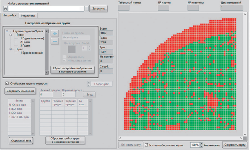The width and height of the screenshot is (250, 150).
Task: Toggle Отображать группы годности checkbox
Action: pos(7,83)
